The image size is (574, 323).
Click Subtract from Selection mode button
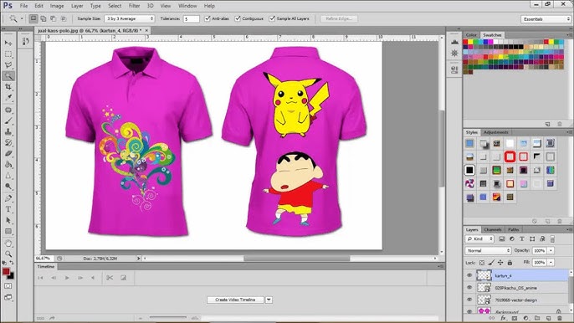coord(54,18)
